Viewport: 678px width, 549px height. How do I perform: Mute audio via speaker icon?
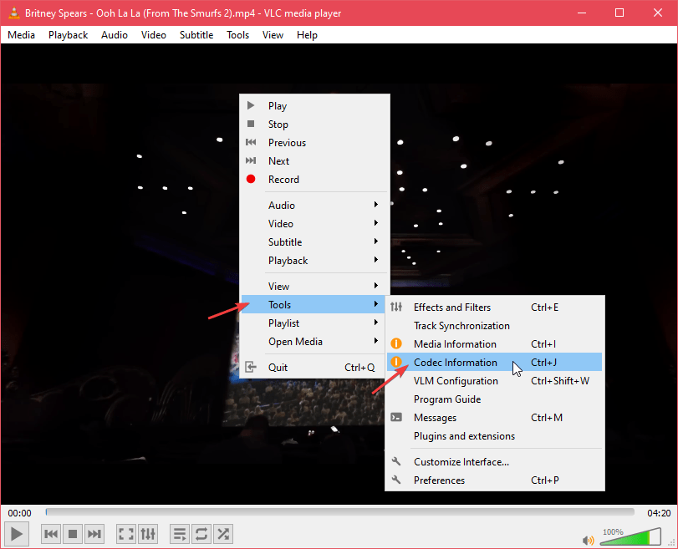click(x=589, y=540)
